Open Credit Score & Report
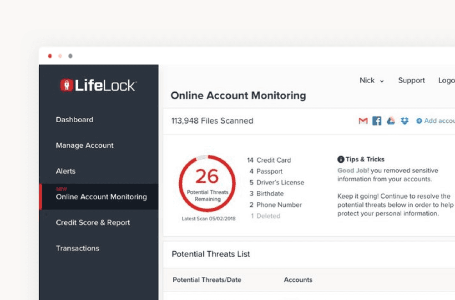Screen dimensions: 455x300 tap(93, 223)
